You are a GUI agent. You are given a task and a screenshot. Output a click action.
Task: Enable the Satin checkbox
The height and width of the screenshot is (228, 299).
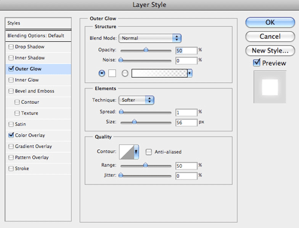click(11, 124)
